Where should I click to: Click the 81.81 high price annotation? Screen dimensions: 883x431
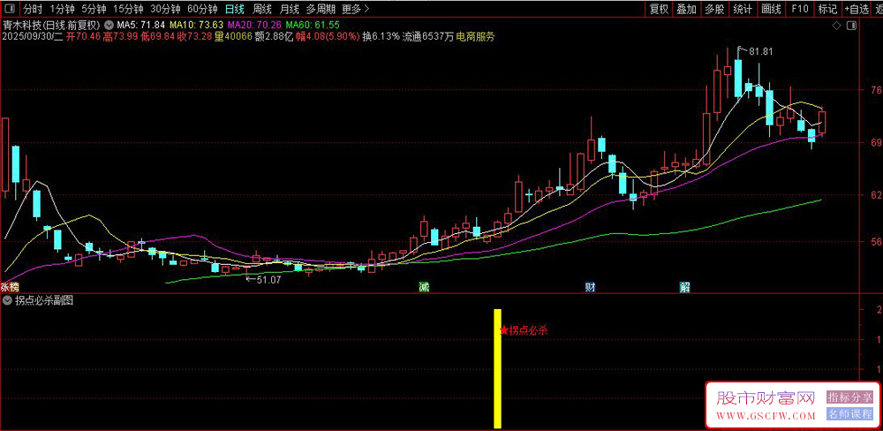[x=761, y=51]
